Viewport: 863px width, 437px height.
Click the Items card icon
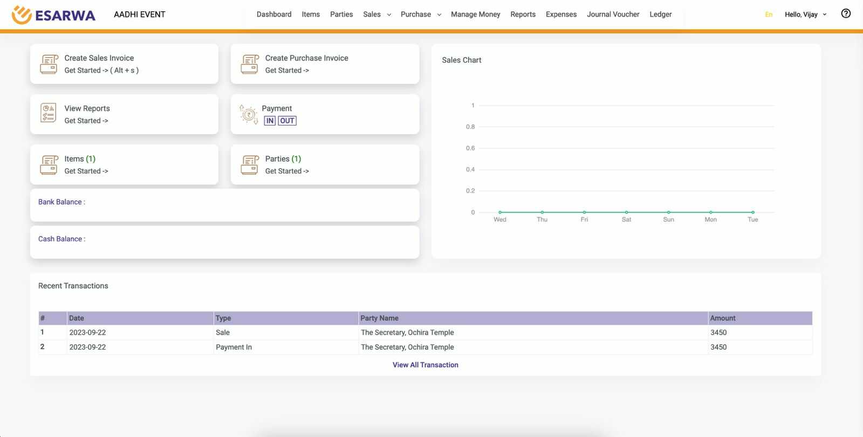tap(49, 165)
